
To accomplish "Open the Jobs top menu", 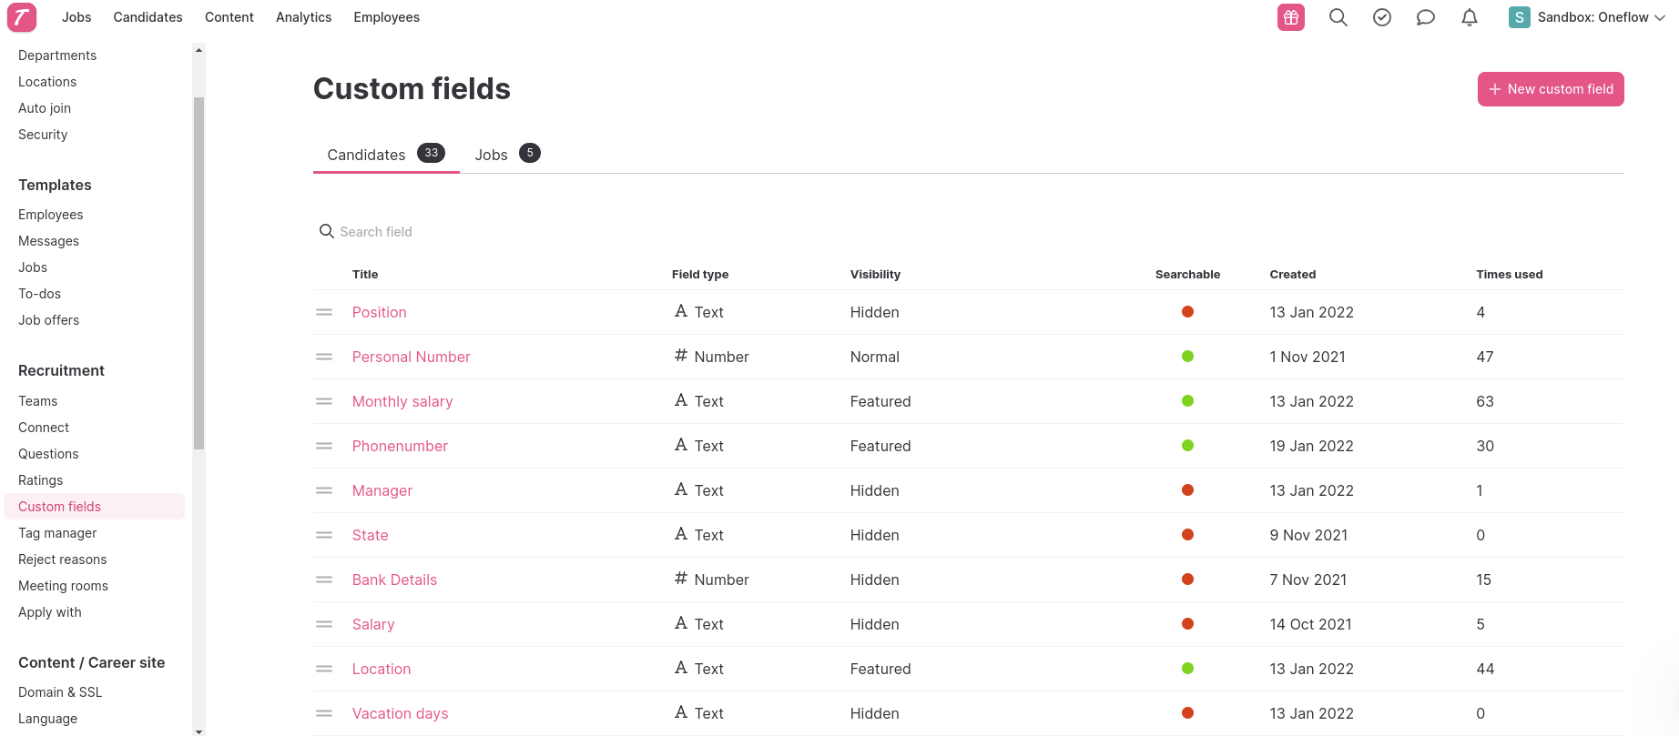I will (x=76, y=17).
